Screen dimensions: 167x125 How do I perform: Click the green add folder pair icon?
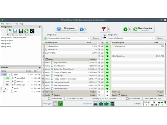45,38
